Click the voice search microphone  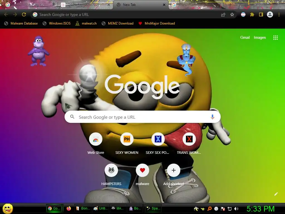tap(212, 117)
